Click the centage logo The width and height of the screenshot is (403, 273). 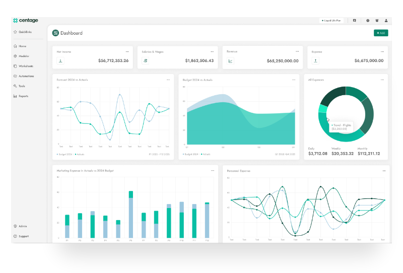click(26, 20)
